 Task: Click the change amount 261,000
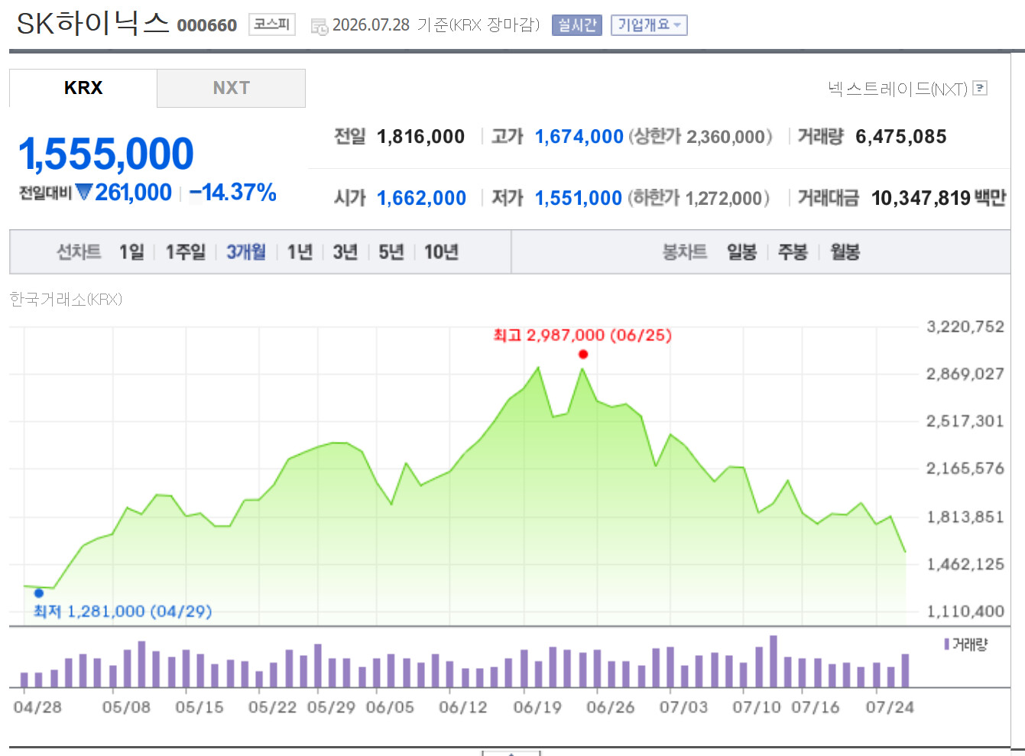(133, 192)
